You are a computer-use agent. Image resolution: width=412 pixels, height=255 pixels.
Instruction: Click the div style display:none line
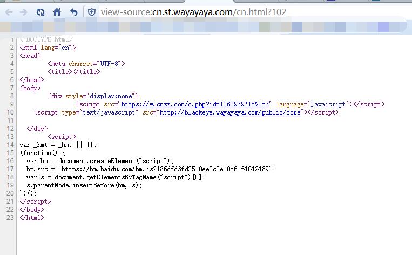[x=93, y=96]
